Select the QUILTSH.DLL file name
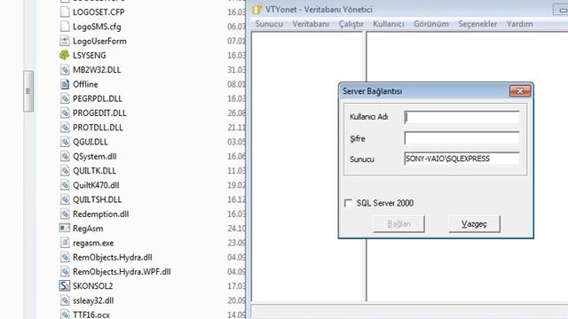The width and height of the screenshot is (568, 319). click(97, 199)
